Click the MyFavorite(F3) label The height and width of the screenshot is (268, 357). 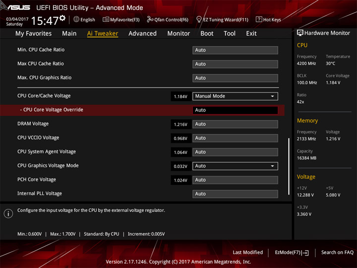tap(125, 19)
